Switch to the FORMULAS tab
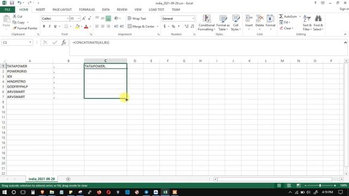Screen dimensions: 349x196 pyautogui.click(x=87, y=10)
